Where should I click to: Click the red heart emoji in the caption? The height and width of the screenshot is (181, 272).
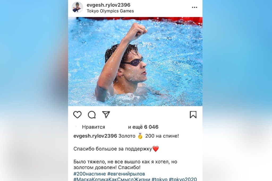155,149
